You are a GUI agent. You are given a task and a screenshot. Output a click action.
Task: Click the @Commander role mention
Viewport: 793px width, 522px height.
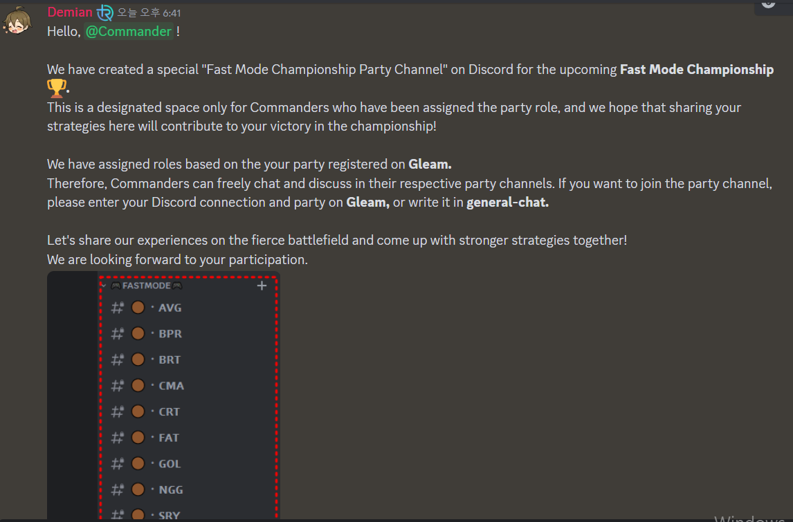pos(129,31)
